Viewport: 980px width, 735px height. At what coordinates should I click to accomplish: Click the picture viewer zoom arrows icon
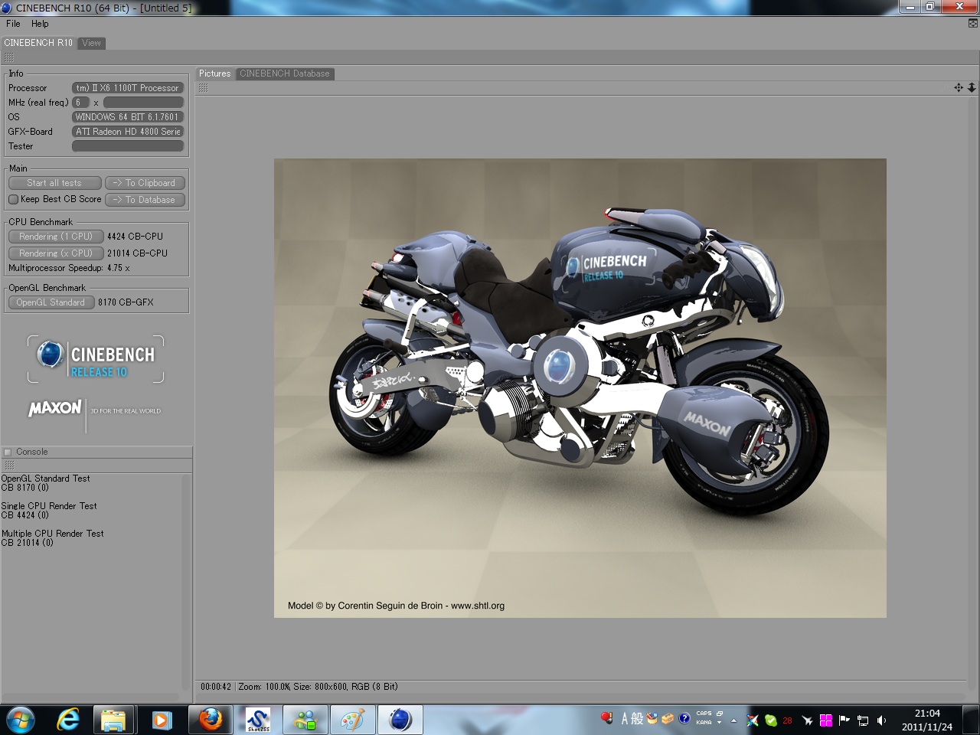pos(972,88)
